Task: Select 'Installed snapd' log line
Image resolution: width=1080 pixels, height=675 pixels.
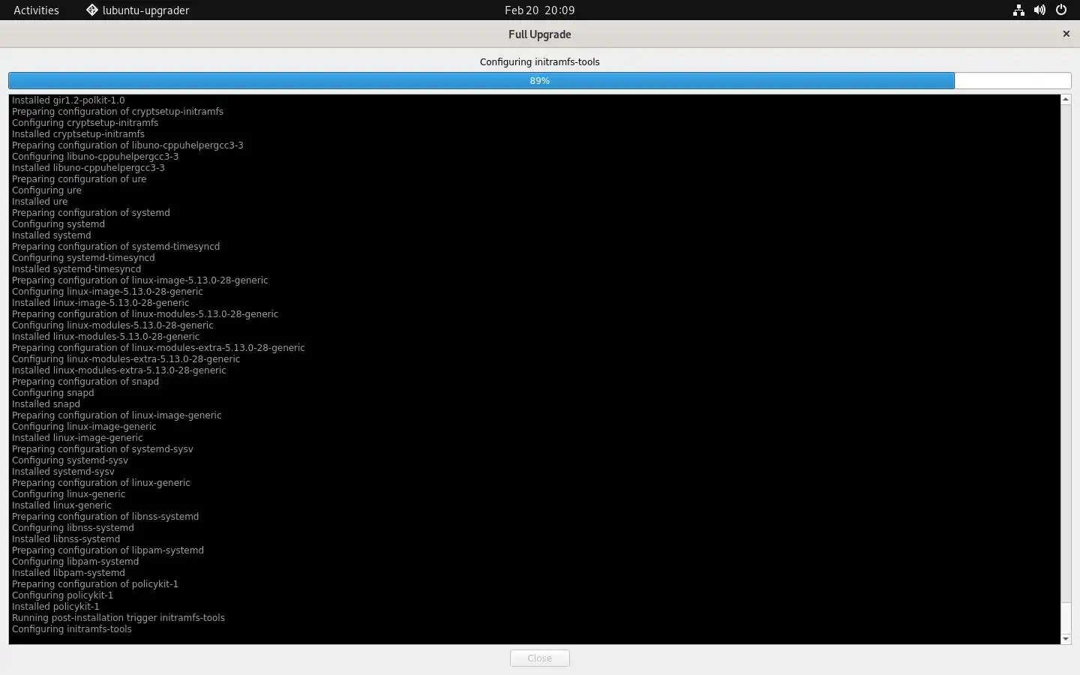Action: point(46,403)
